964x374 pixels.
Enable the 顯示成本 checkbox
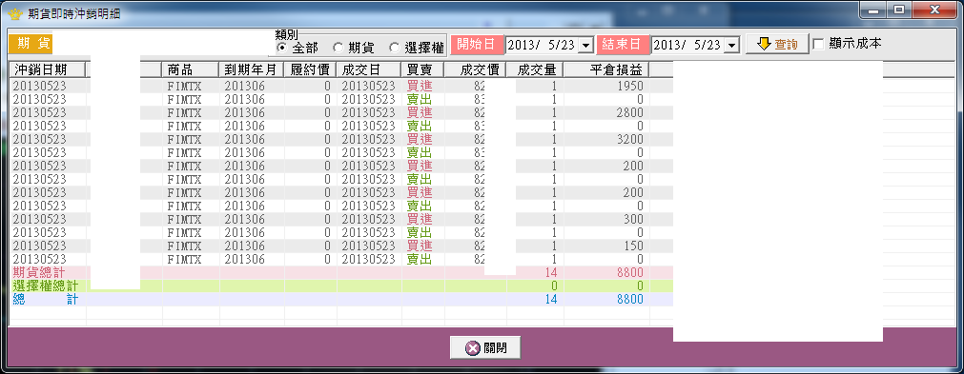click(x=818, y=44)
